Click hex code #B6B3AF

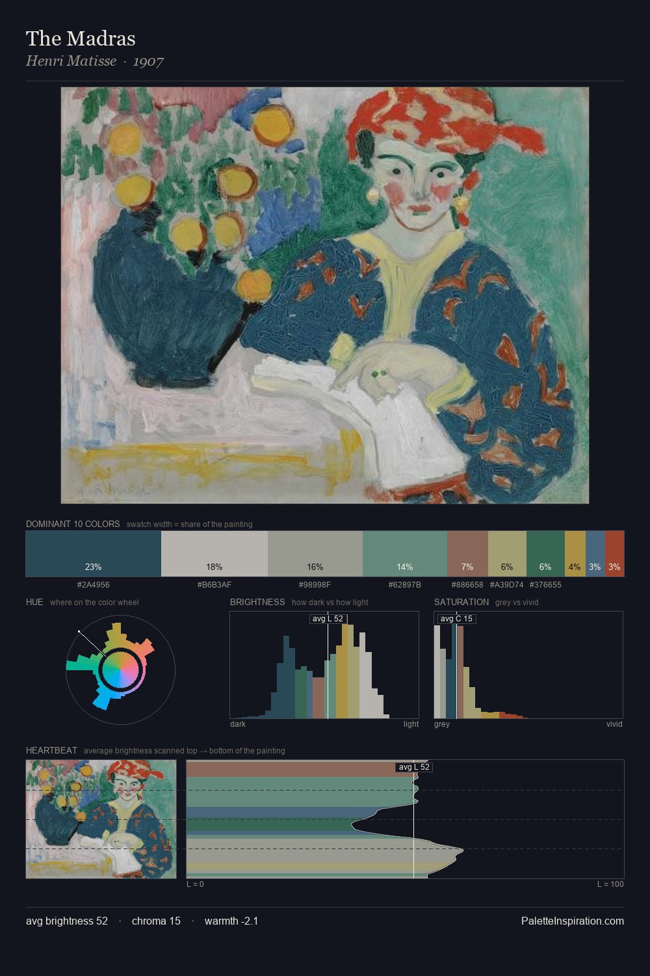click(x=214, y=585)
